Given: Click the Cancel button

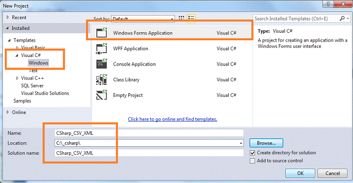Looking at the screenshot, I should (x=333, y=173).
